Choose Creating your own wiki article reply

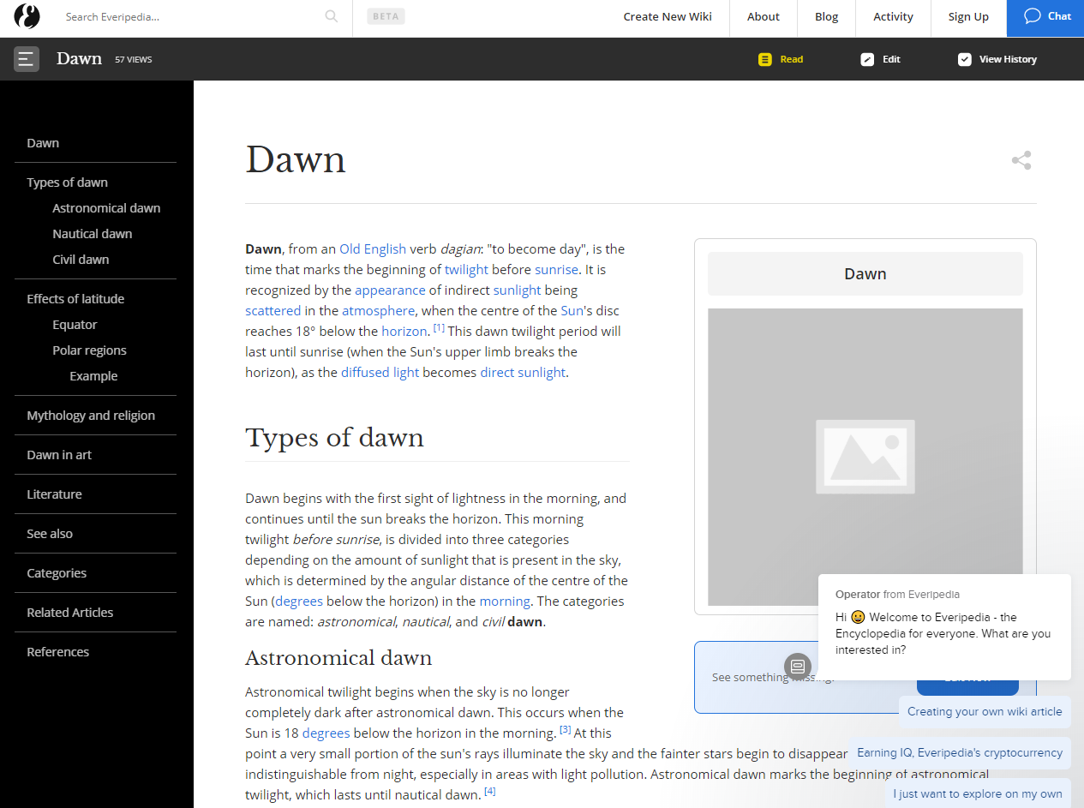(x=985, y=711)
